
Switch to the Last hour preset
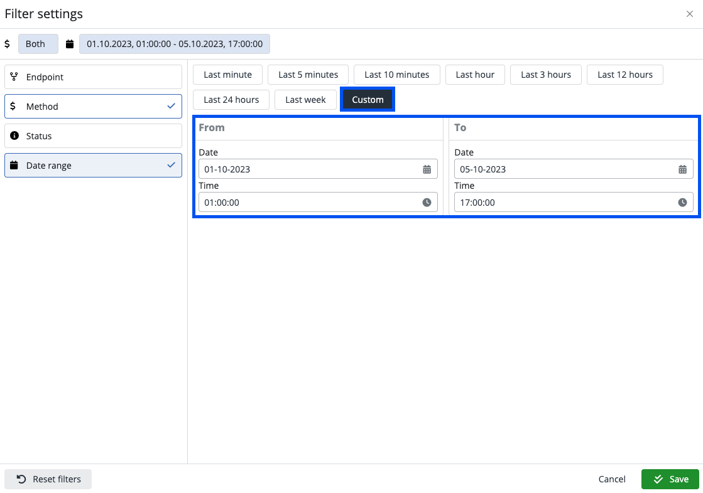pos(475,74)
